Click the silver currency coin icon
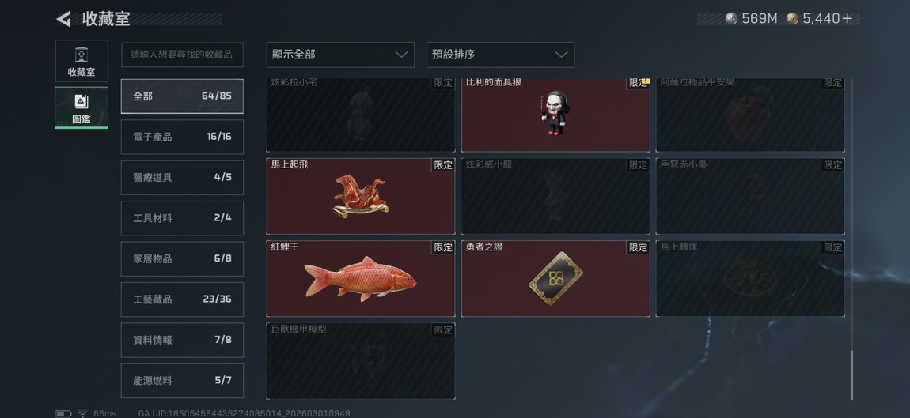 (x=731, y=18)
